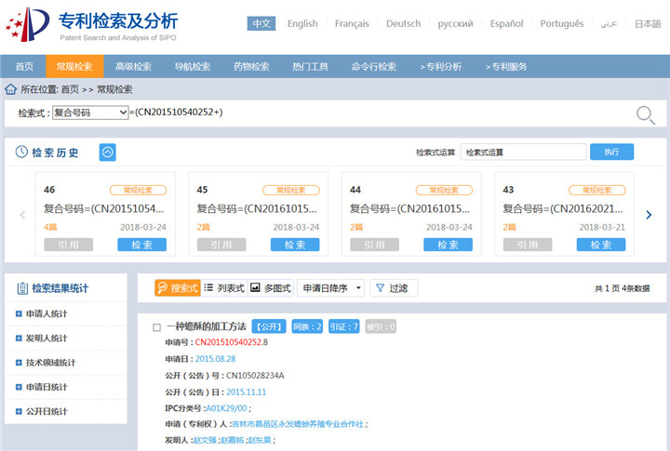Click the 执行 execute button

click(x=610, y=152)
